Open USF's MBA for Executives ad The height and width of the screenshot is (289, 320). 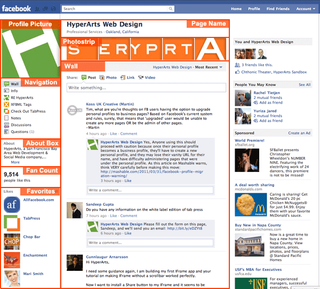click(x=258, y=270)
